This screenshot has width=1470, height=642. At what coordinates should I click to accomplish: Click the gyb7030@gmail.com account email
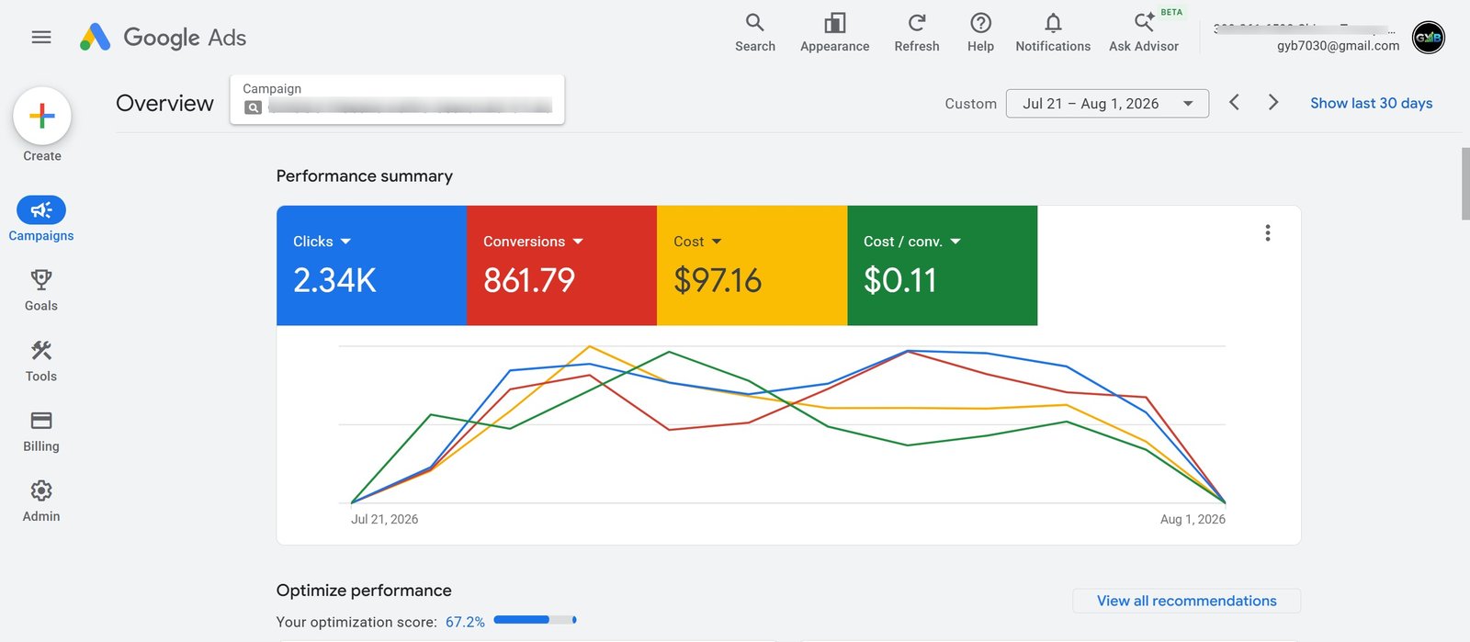[1338, 46]
